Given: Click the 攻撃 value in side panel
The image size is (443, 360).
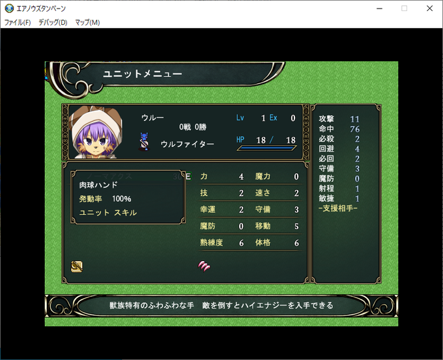Looking at the screenshot, I should (x=354, y=119).
